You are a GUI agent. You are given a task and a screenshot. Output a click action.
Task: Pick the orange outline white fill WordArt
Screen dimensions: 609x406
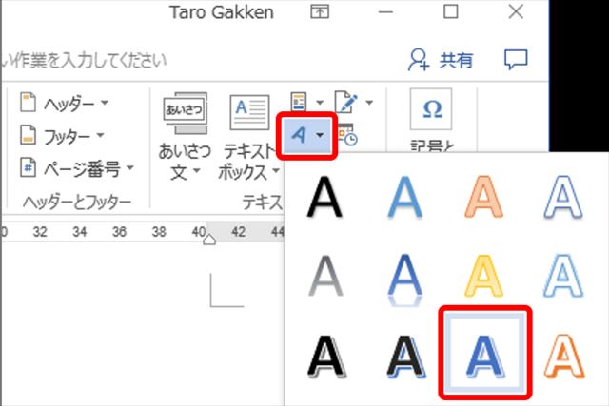tap(564, 357)
